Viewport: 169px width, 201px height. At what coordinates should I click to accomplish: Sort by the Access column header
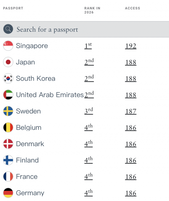tap(133, 8)
